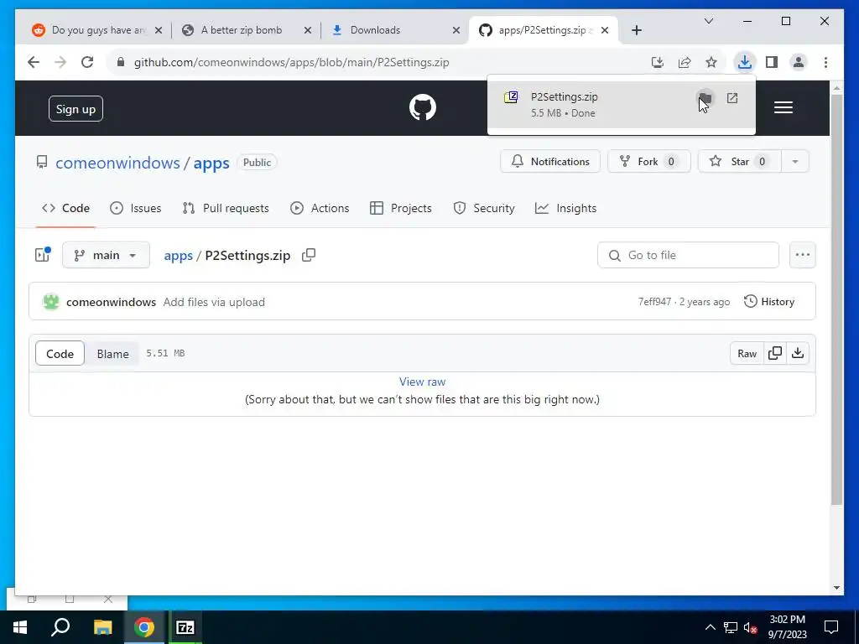Reload the GitHub page
859x644 pixels.
pyautogui.click(x=87, y=62)
